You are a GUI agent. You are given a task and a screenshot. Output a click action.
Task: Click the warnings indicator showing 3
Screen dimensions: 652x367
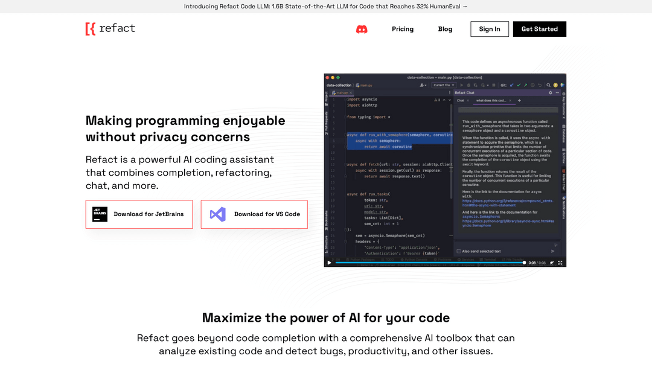(x=437, y=100)
